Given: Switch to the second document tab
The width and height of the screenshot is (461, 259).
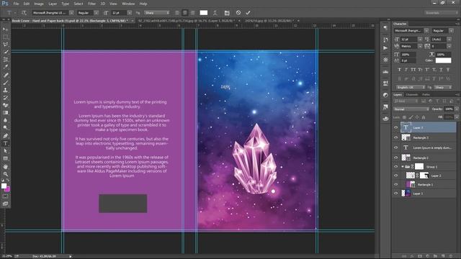Looking at the screenshot, I should click(x=186, y=21).
